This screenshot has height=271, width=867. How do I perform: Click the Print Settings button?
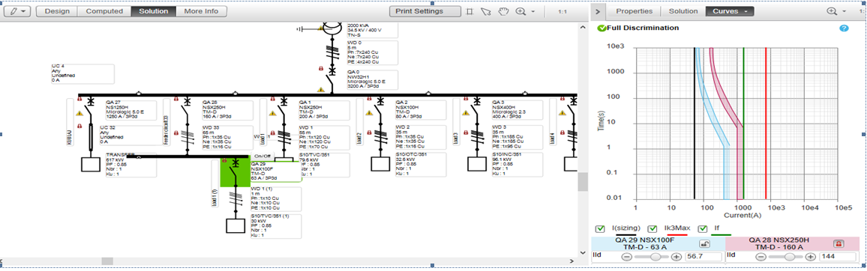tap(424, 11)
